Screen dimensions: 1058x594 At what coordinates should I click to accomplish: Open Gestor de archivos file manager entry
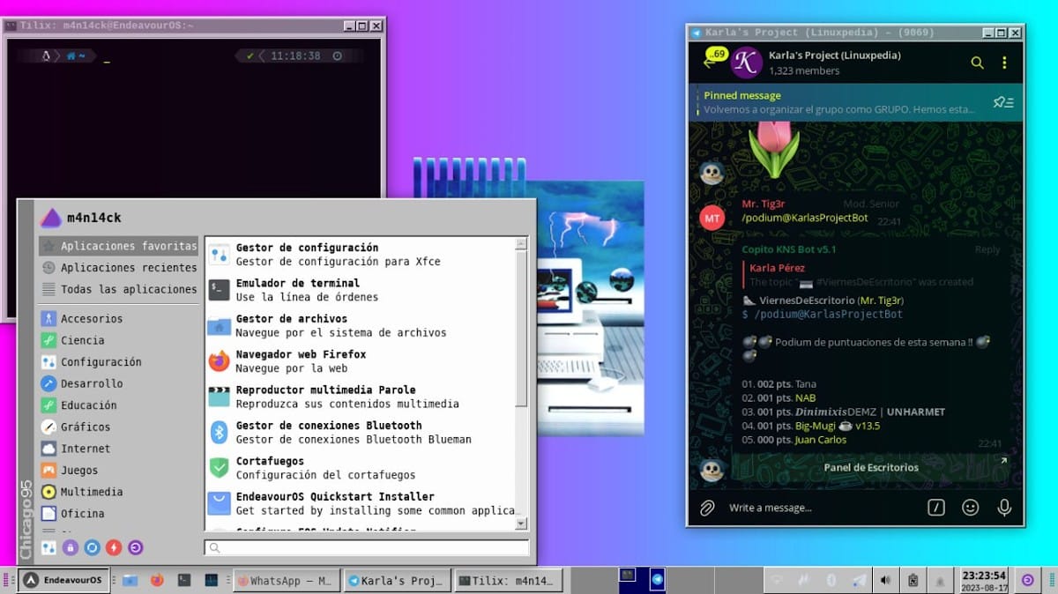click(x=360, y=325)
